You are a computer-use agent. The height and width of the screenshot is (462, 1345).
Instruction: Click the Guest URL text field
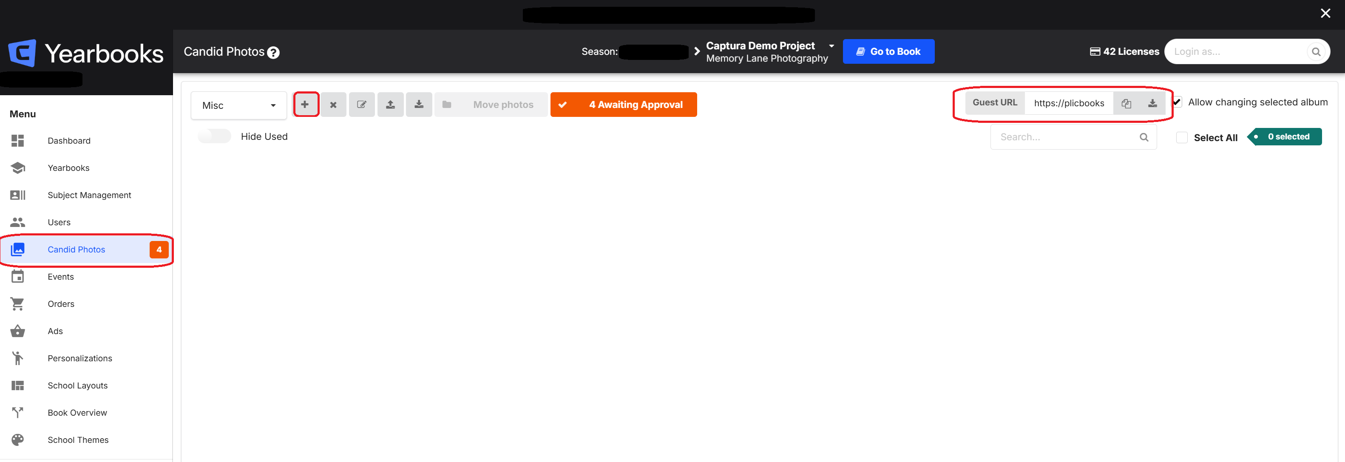pos(1069,103)
